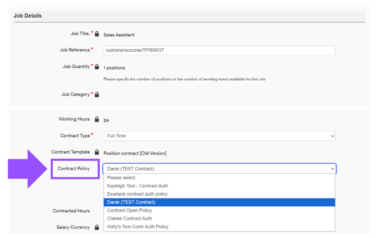
Task: Open the Contract Type dropdown
Action: click(x=220, y=136)
